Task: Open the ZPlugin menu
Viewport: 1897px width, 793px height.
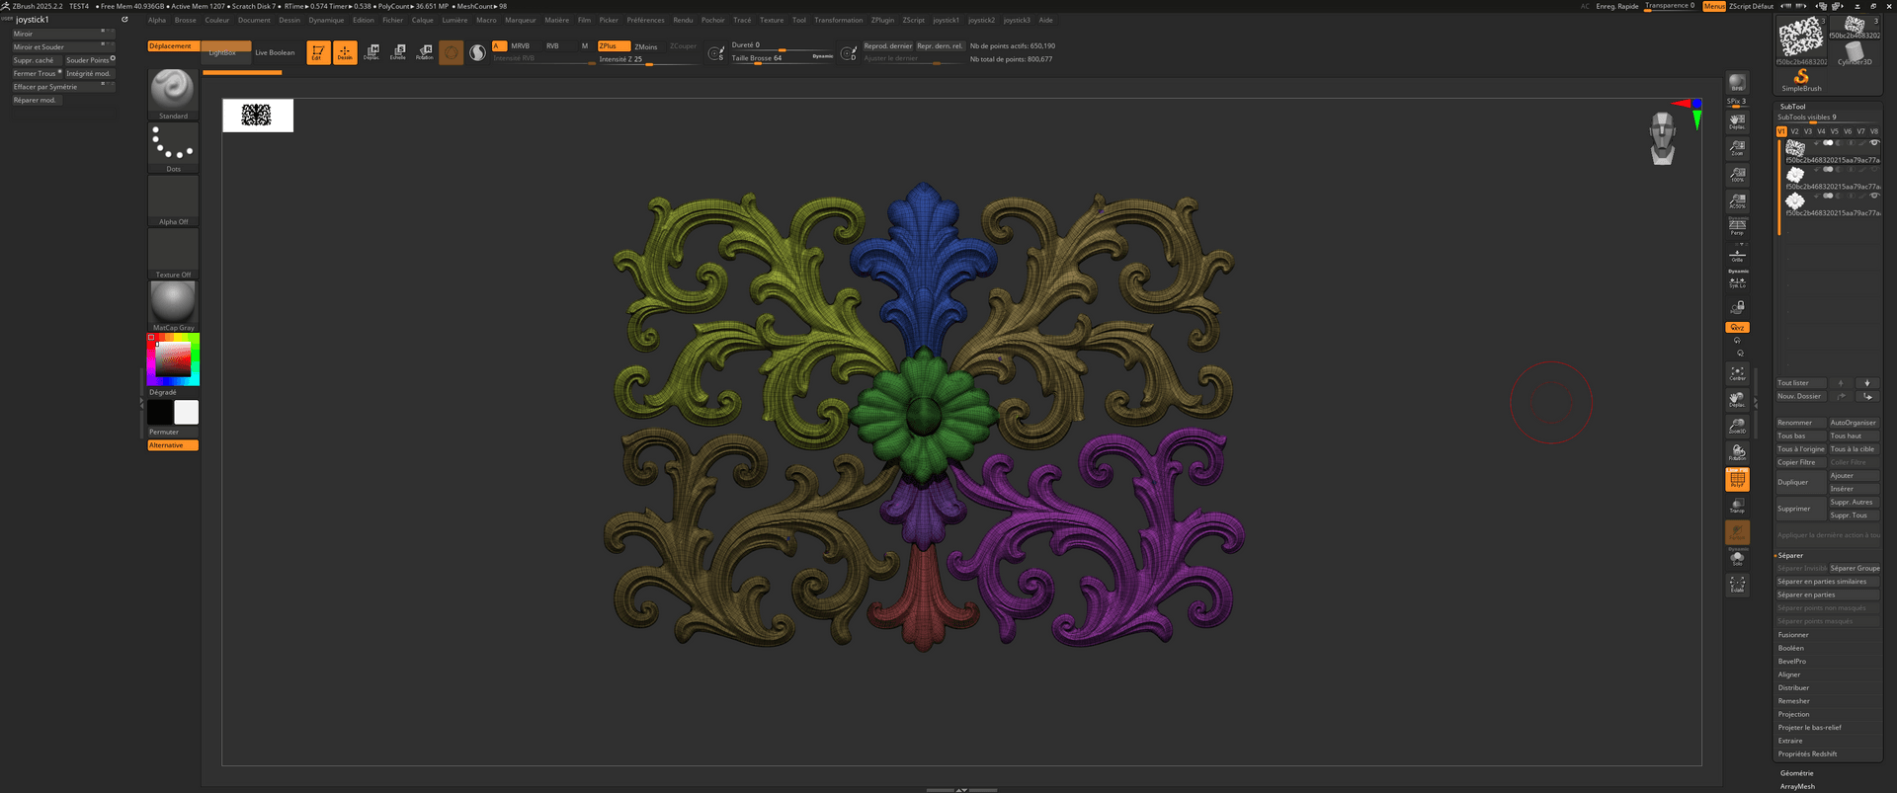Action: pos(882,20)
